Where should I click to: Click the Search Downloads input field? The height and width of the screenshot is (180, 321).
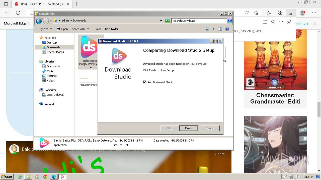click(x=199, y=21)
